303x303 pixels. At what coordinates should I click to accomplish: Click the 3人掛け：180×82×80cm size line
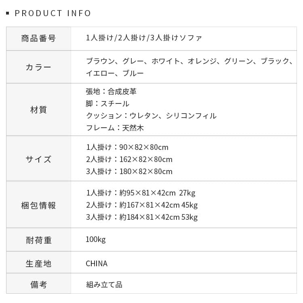coord(129,171)
